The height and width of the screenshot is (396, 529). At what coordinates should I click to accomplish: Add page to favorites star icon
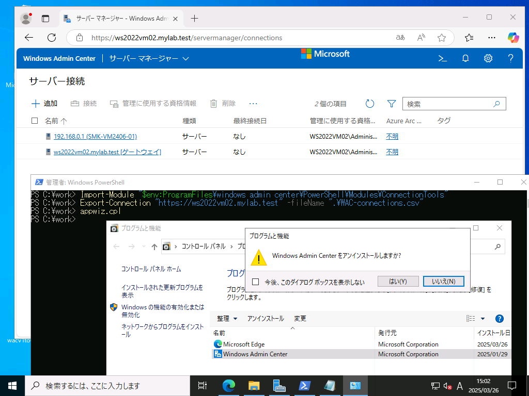tap(441, 38)
